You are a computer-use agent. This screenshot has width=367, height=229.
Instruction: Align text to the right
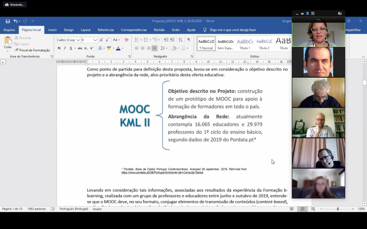148,48
